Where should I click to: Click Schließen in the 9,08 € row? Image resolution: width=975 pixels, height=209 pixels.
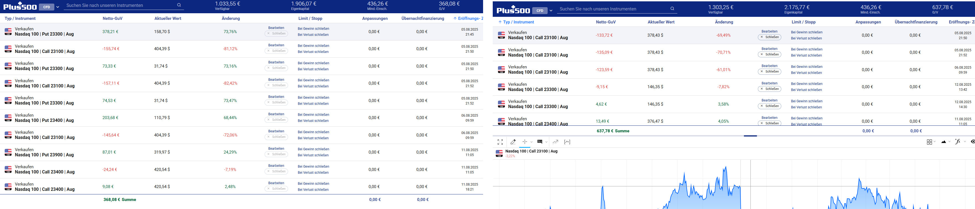(x=276, y=189)
